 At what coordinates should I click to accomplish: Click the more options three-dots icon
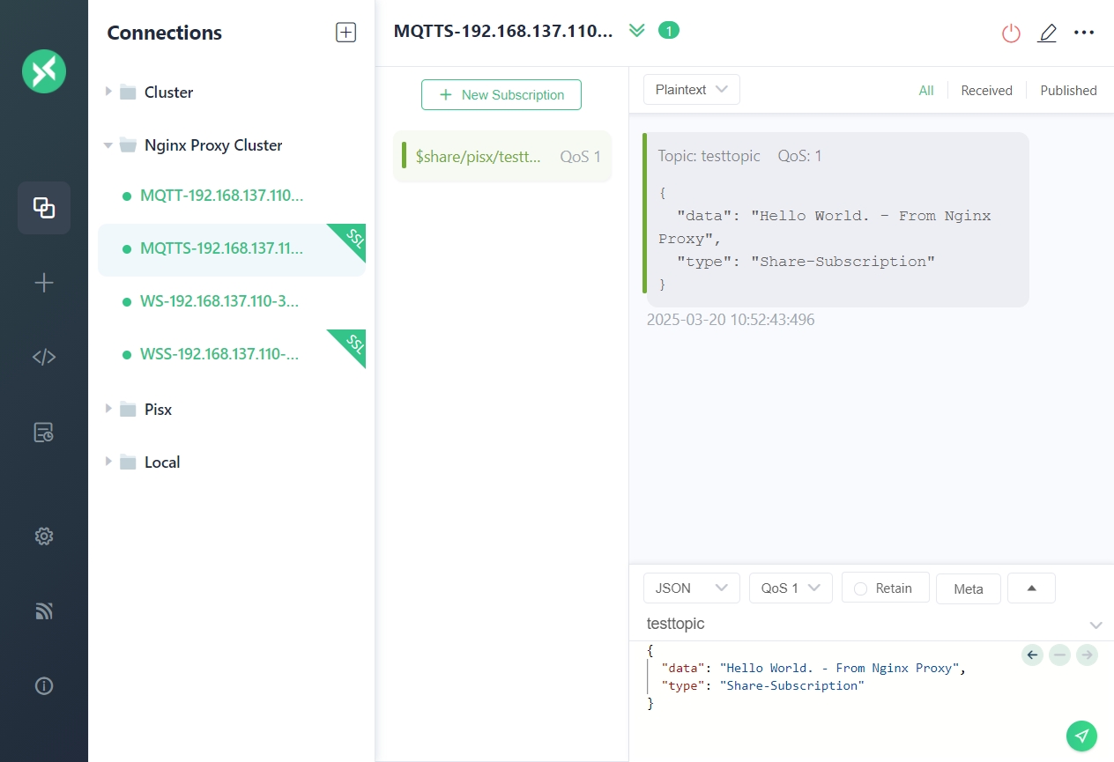[x=1084, y=33]
